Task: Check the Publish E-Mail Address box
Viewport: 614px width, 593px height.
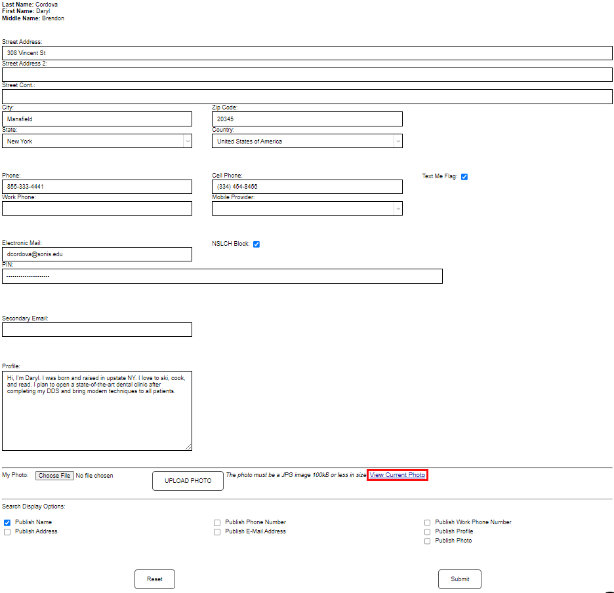Action: [x=217, y=531]
